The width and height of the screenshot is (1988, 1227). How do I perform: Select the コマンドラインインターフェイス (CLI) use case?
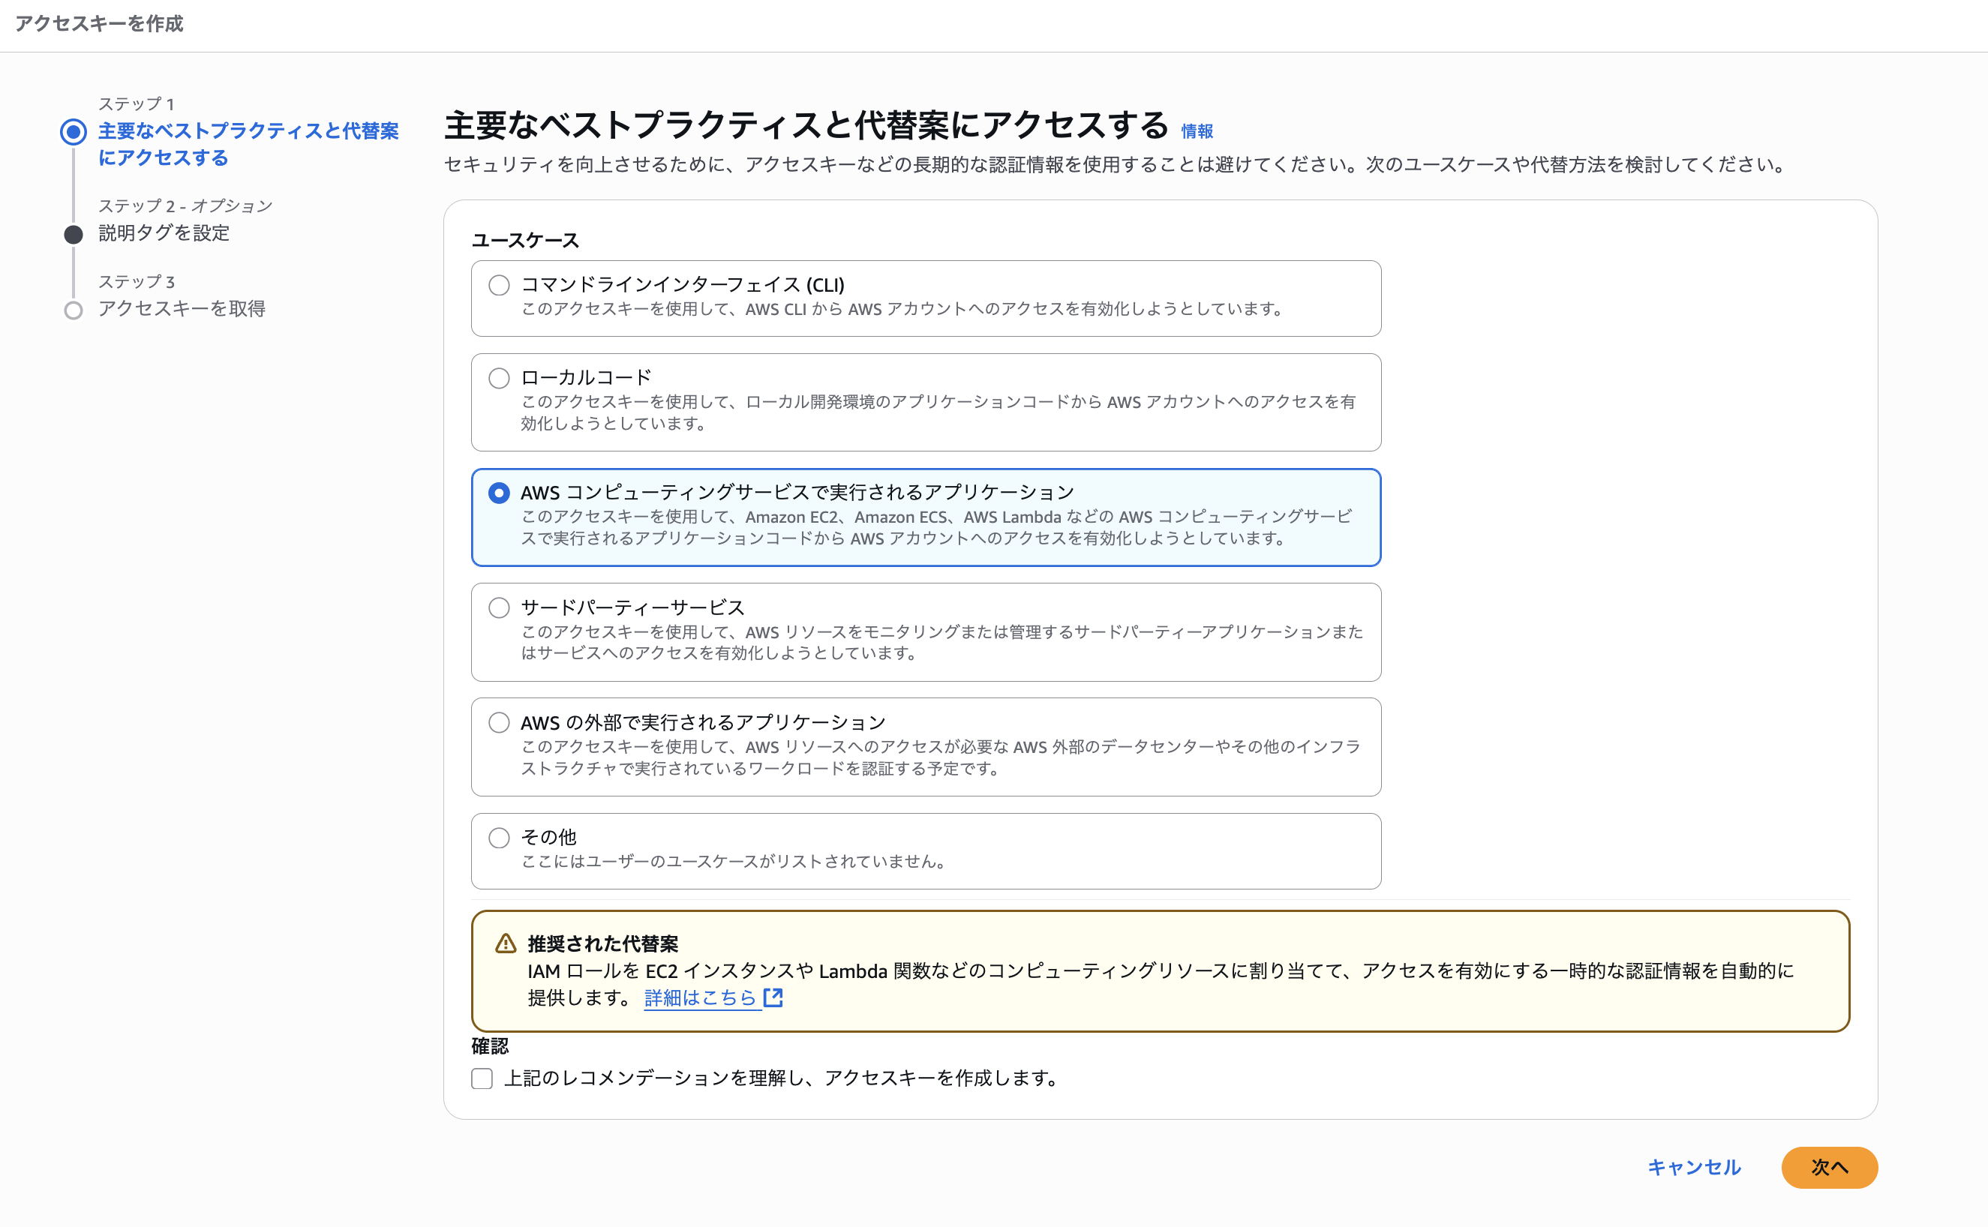[x=498, y=286]
